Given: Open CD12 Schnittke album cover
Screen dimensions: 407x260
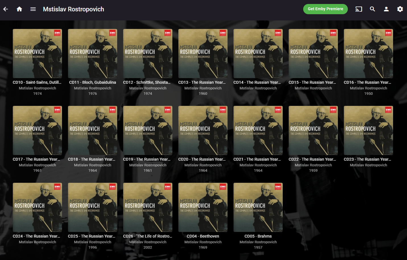Looking at the screenshot, I should point(148,53).
